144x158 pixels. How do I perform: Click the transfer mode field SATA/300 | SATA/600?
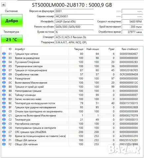[x=74, y=27]
